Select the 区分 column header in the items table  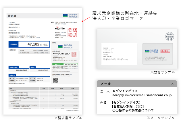tap(44, 88)
